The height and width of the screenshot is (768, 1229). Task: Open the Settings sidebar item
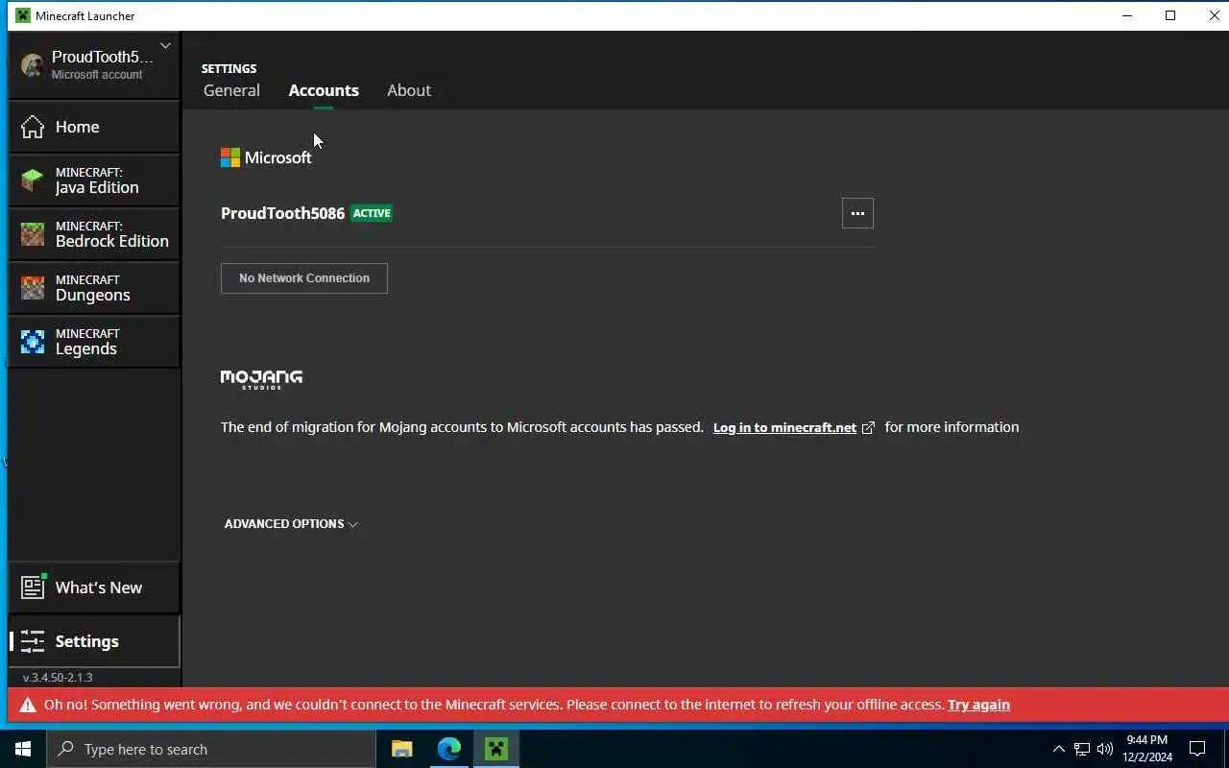tap(94, 641)
